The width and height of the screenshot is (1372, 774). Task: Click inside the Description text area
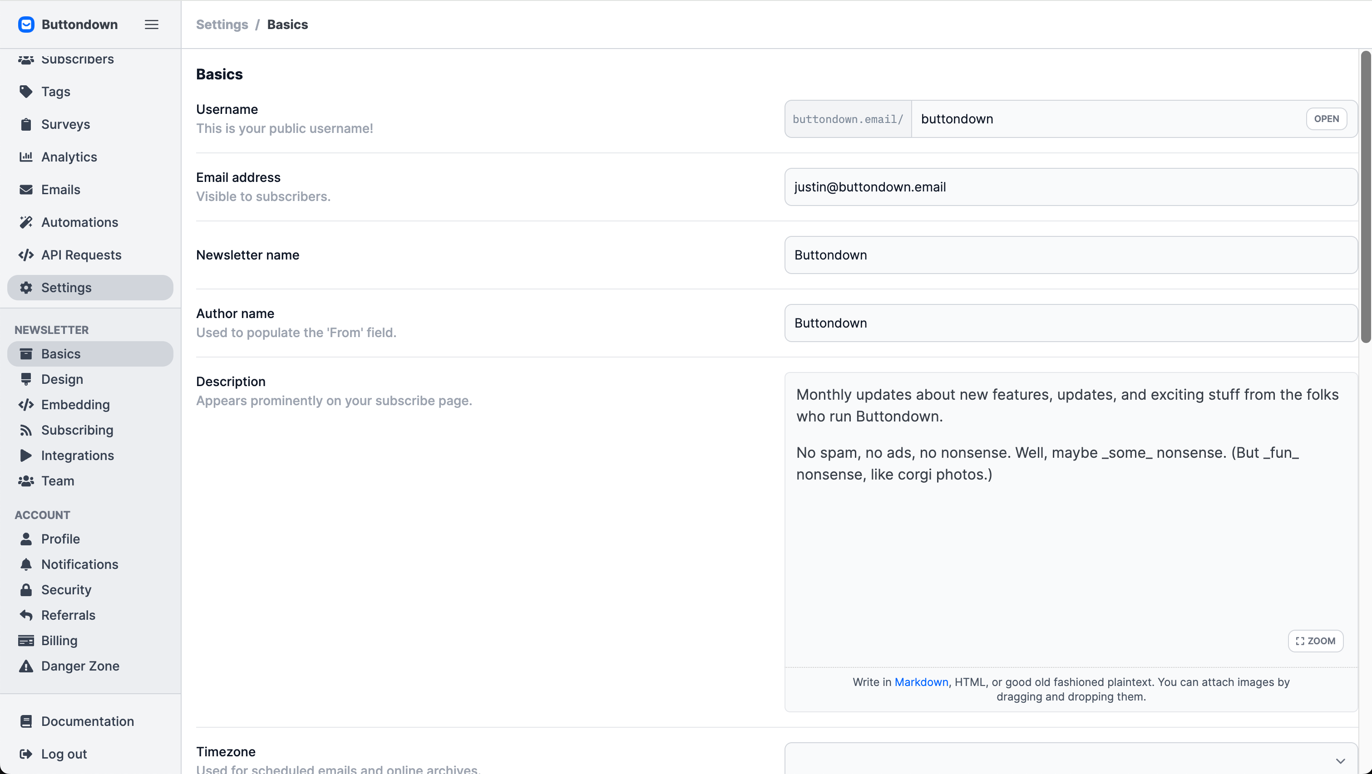coord(1071,519)
